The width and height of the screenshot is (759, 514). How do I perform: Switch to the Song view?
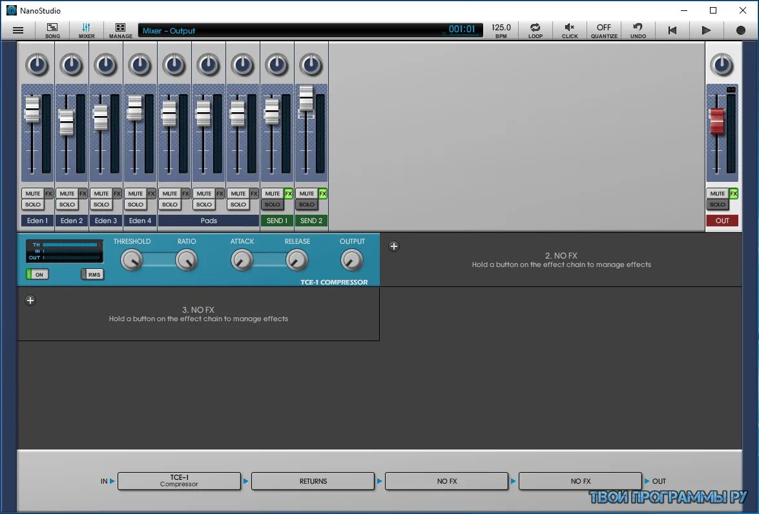tap(52, 30)
